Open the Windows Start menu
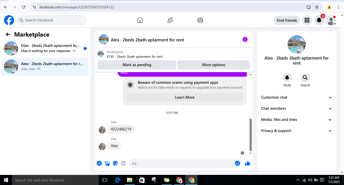This screenshot has height=185, width=344. (x=6, y=180)
